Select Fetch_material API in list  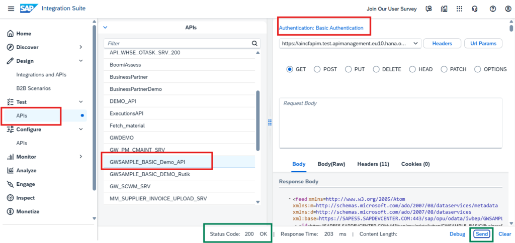[180, 126]
